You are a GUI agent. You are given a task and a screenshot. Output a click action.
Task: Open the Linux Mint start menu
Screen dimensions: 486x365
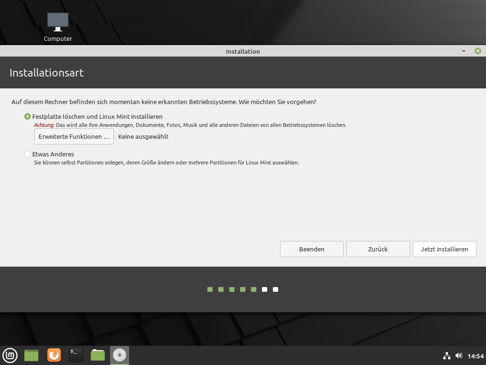[10, 355]
